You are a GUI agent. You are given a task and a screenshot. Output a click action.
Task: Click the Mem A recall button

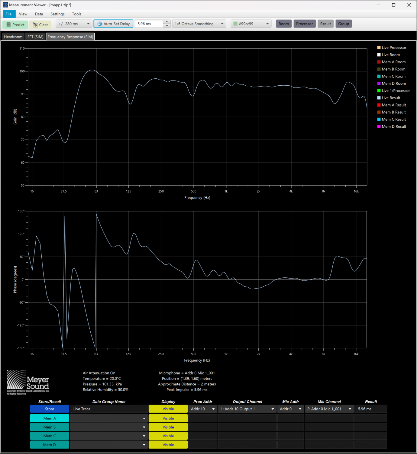click(x=50, y=418)
